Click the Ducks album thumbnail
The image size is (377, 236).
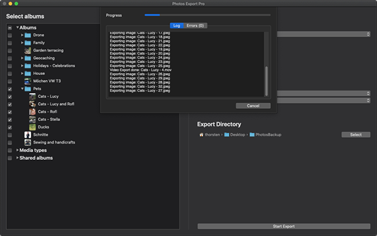(33, 127)
